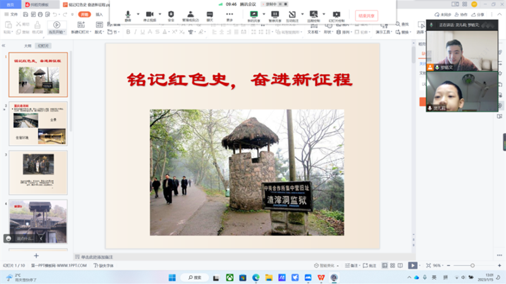506x284 pixels.
Task: Collapse the slide thumbnail panel
Action: pyautogui.click(x=4, y=46)
